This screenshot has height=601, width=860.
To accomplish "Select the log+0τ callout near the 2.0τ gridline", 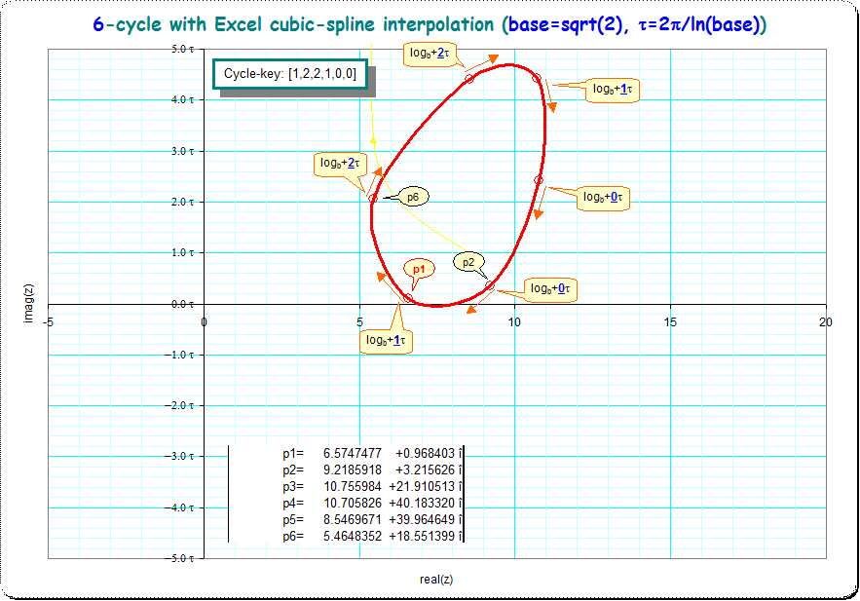I will coord(605,198).
